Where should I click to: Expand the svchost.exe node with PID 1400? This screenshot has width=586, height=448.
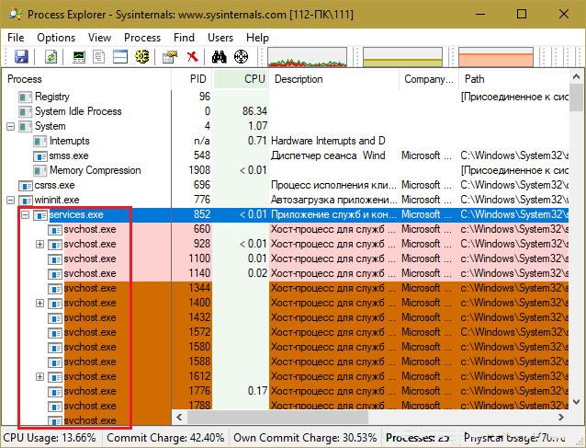point(40,304)
